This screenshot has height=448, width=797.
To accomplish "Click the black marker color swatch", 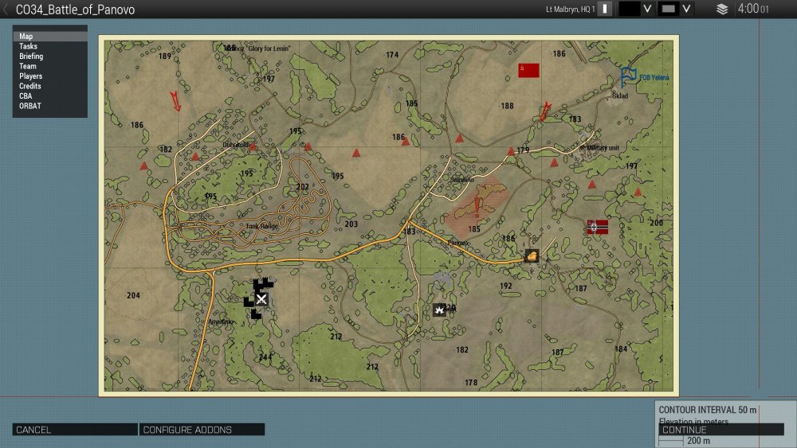I will (630, 10).
